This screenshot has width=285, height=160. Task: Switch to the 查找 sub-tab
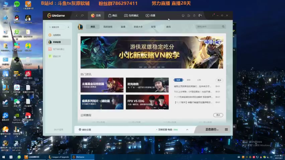pos(168,27)
